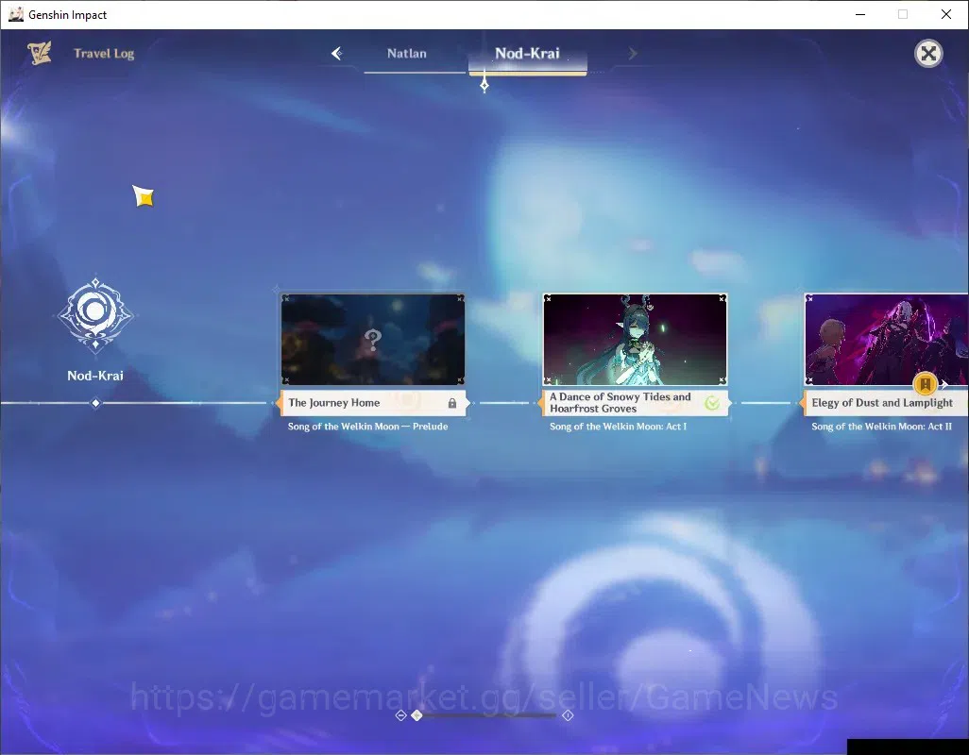Click the bottom scroll bar diamond handle
This screenshot has width=969, height=755.
417,715
